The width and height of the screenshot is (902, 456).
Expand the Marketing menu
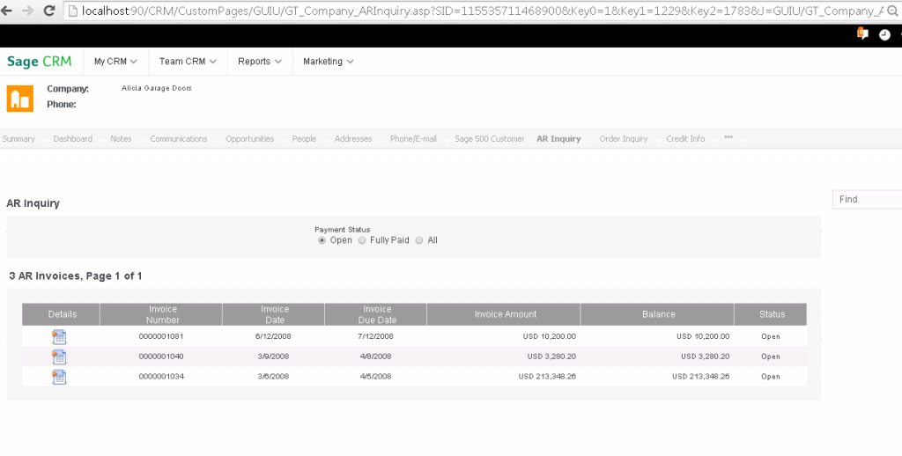click(x=328, y=62)
